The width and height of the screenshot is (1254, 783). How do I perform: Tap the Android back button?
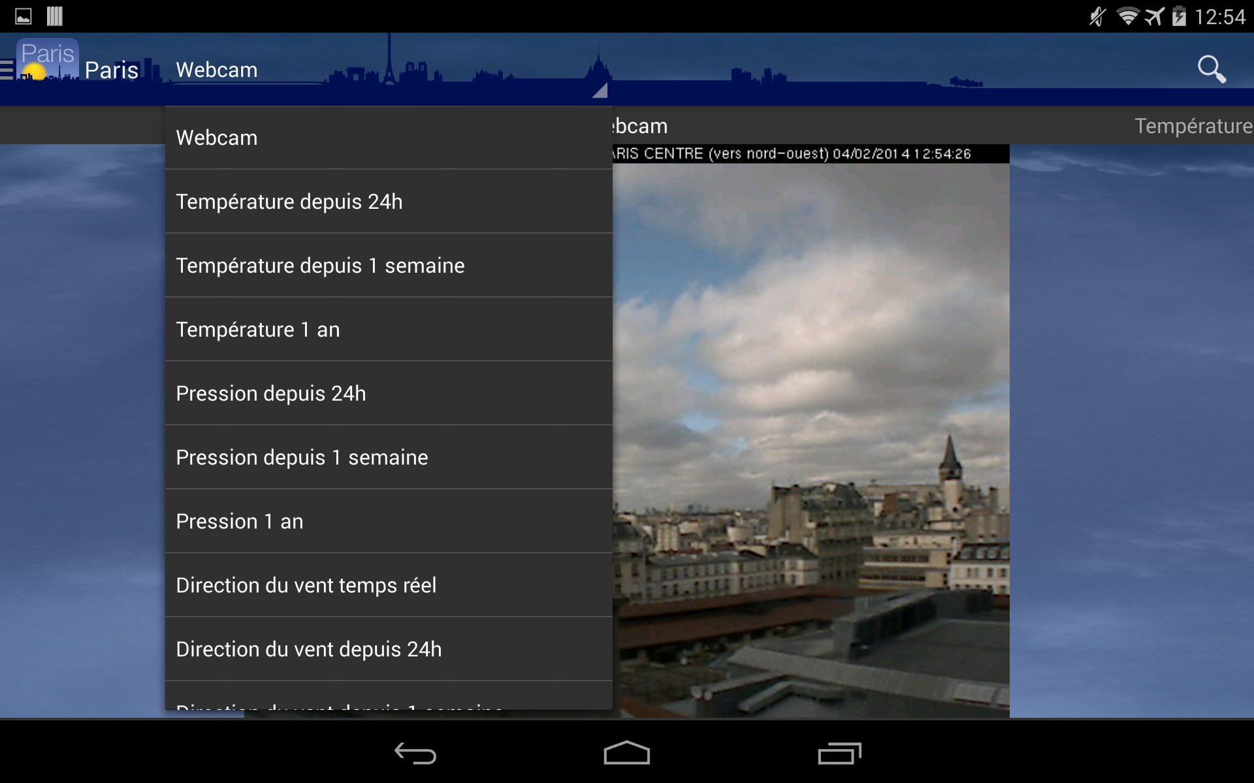(x=415, y=753)
